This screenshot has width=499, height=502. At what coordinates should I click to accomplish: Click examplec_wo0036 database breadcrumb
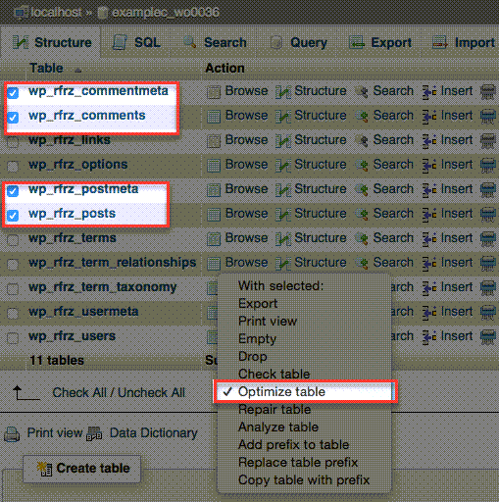pos(166,13)
